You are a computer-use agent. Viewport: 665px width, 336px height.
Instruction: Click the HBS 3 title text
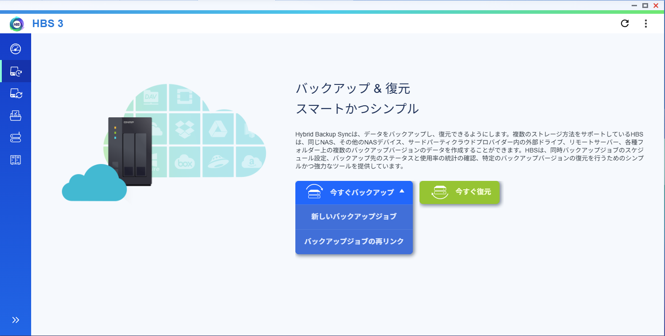pyautogui.click(x=48, y=24)
